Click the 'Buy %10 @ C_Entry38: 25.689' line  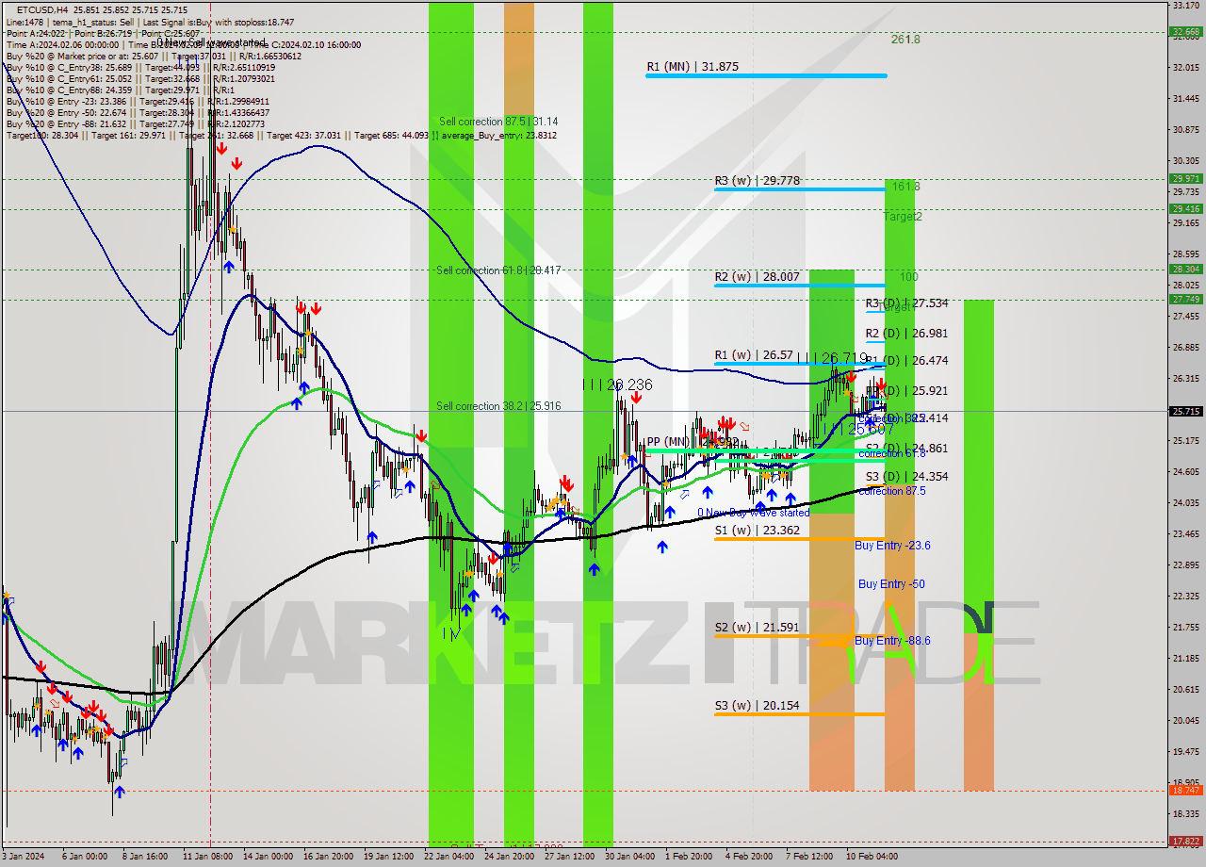pos(140,67)
